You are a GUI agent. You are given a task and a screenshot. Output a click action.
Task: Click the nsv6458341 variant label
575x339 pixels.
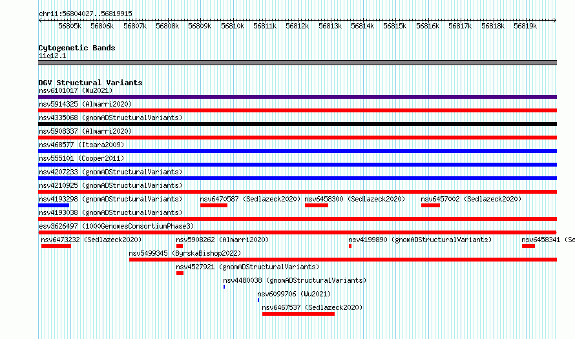point(549,240)
